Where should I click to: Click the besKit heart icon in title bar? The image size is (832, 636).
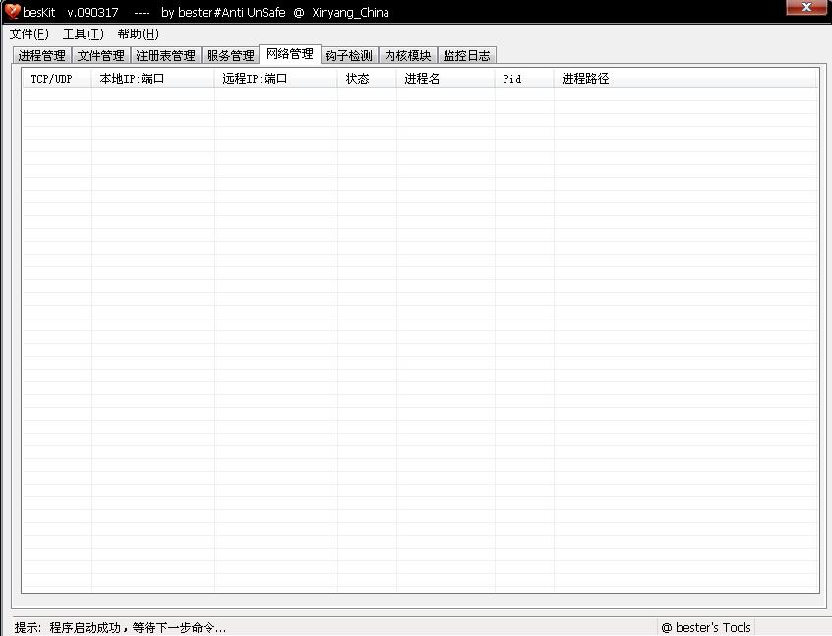(12, 12)
